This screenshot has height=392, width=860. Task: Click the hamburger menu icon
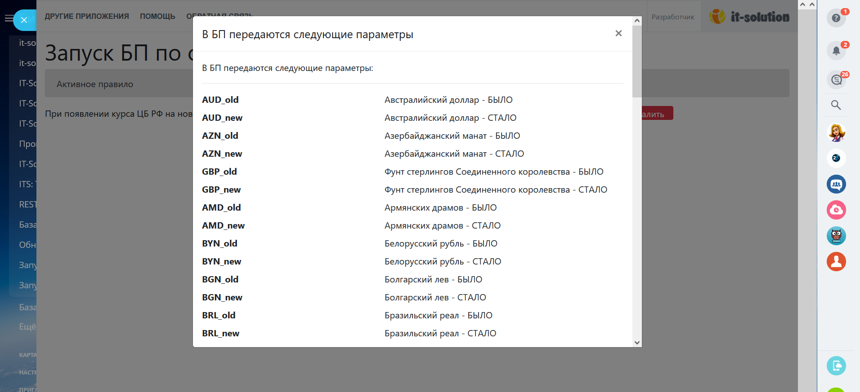(9, 18)
